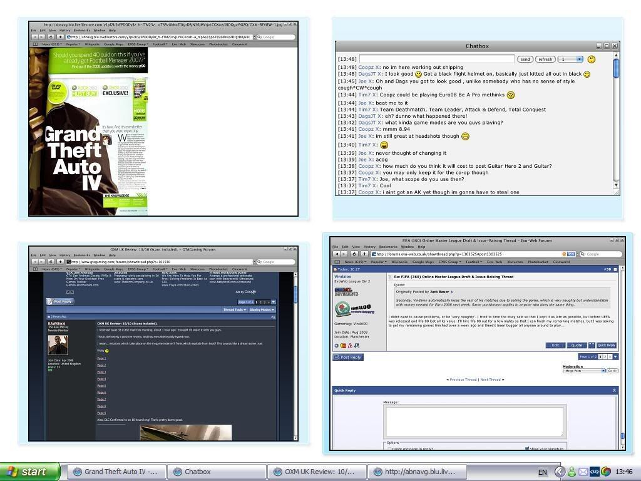Click the messenger buddy icon in system tray
This screenshot has width=641, height=481.
[x=572, y=472]
